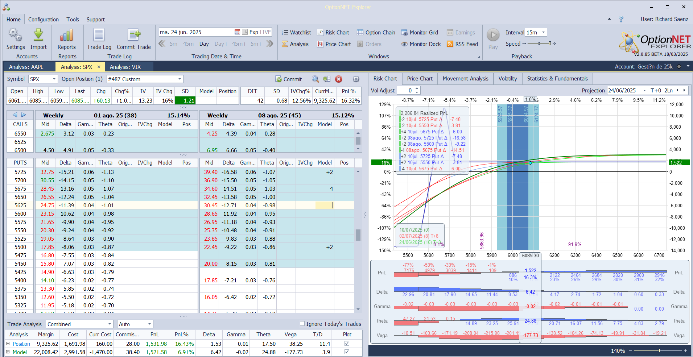Image resolution: width=693 pixels, height=357 pixels.
Task: Step projection forward with right arrow
Action: coord(684,91)
